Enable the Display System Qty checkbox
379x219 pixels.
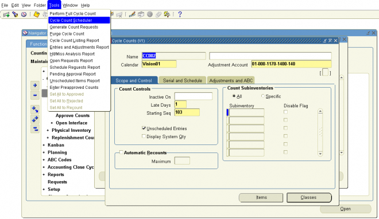(144, 136)
